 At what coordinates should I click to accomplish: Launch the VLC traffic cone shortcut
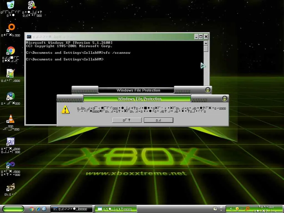11,119
